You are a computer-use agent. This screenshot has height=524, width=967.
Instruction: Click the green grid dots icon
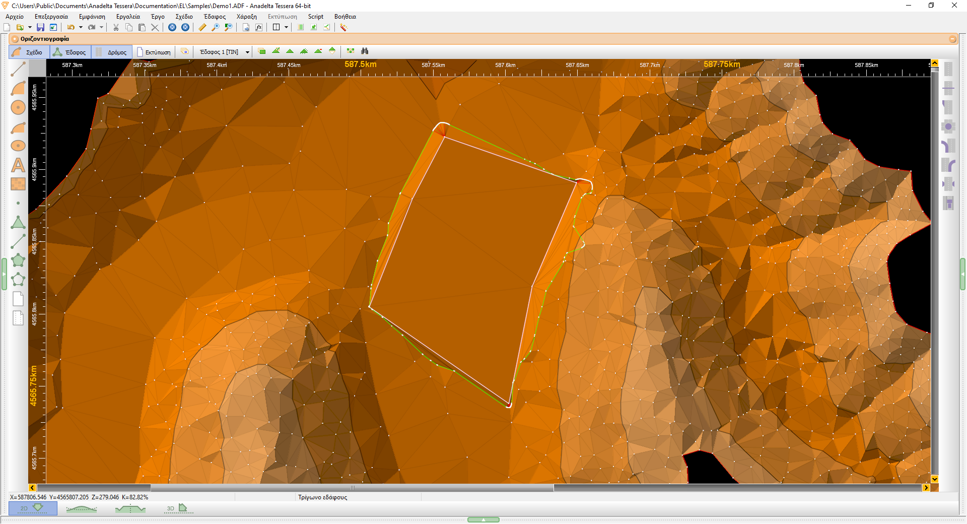[x=351, y=51]
